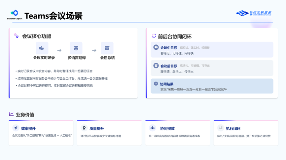286x160 pixels.
Task: Click the award badge icon in 质量提升 card
Action: [84, 128]
